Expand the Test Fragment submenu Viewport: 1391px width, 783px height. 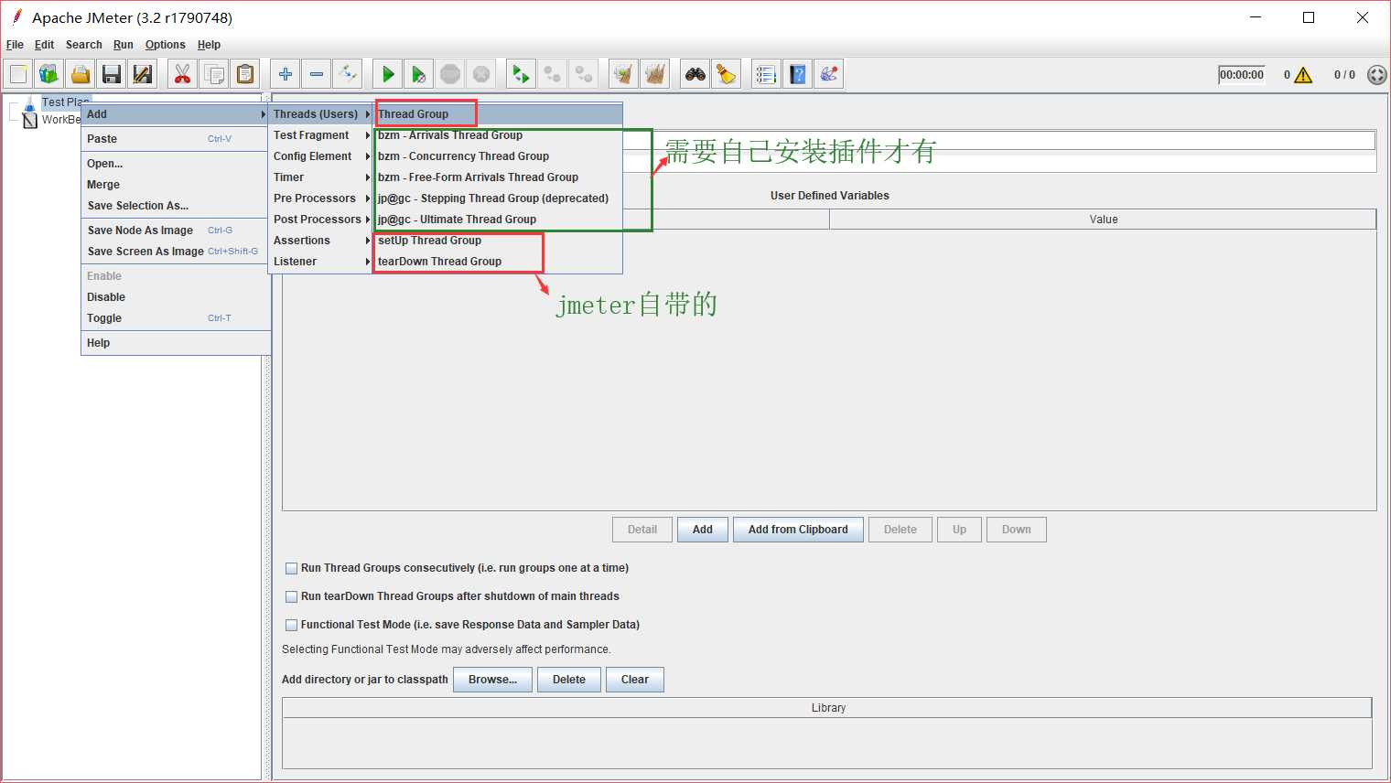coord(321,135)
